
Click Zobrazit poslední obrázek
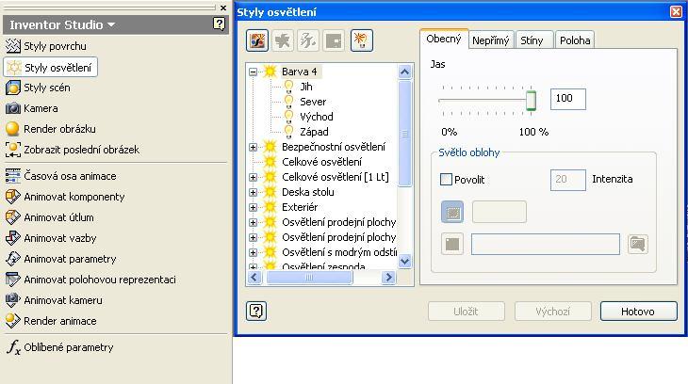[x=72, y=150]
